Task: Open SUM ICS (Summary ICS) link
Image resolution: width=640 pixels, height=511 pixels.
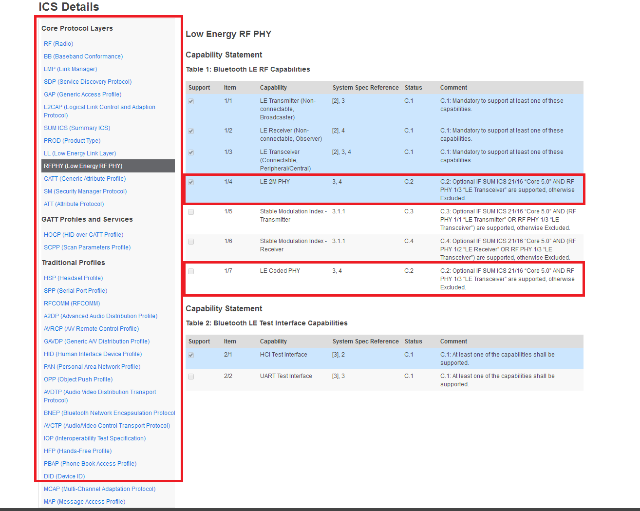Action: click(77, 128)
